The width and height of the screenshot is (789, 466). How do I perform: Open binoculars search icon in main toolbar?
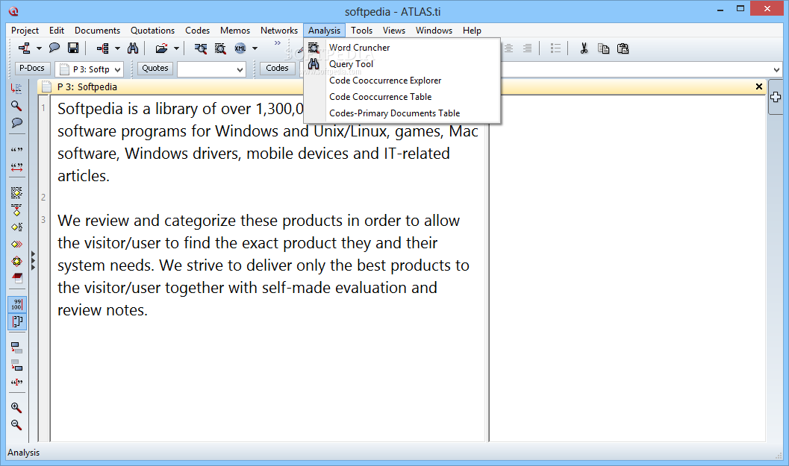(x=133, y=48)
